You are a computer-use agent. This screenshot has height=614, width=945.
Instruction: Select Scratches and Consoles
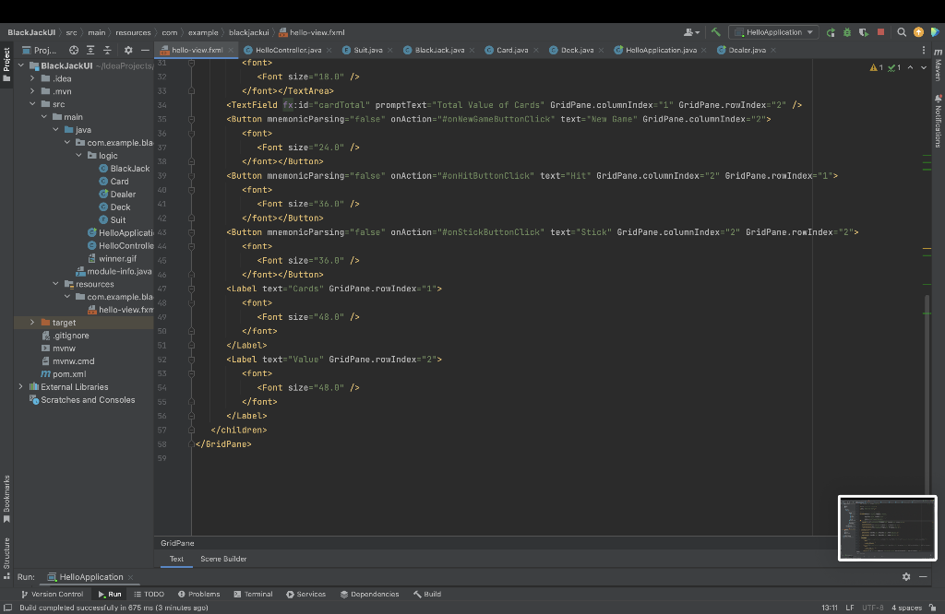click(88, 400)
